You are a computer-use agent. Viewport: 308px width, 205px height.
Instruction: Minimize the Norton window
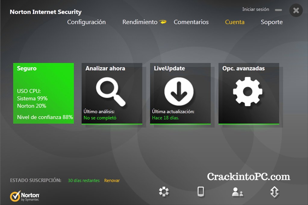[x=278, y=10]
